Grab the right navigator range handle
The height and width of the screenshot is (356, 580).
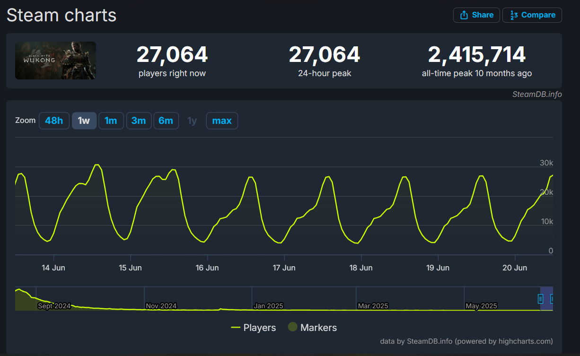pos(552,299)
